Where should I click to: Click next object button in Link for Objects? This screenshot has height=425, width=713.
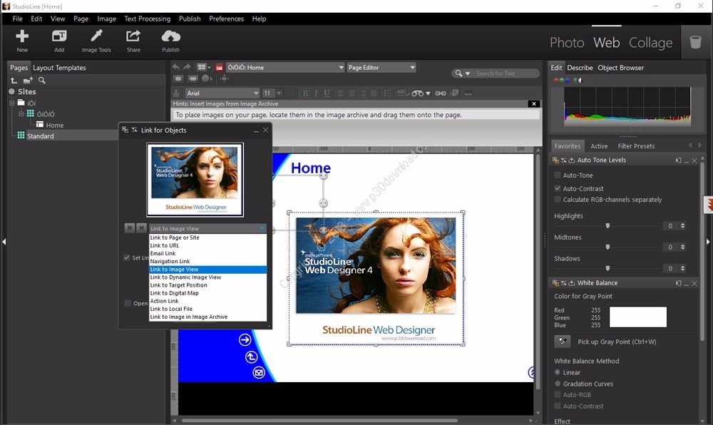coord(141,227)
